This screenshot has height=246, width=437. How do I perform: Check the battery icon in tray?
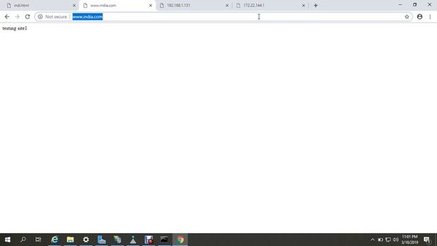tap(380, 240)
